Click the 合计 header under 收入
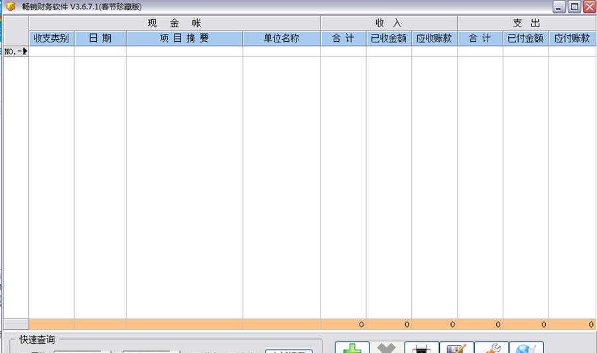597x353 pixels. tap(344, 38)
